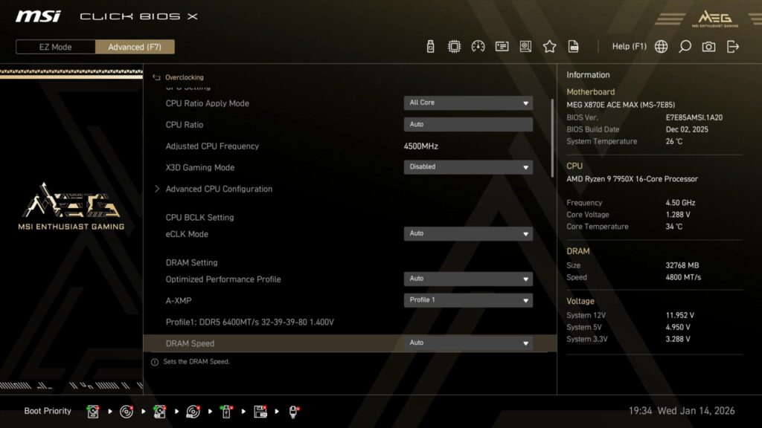Click the MSI logo at top left
Screen dimensions: 762x428
39,16
